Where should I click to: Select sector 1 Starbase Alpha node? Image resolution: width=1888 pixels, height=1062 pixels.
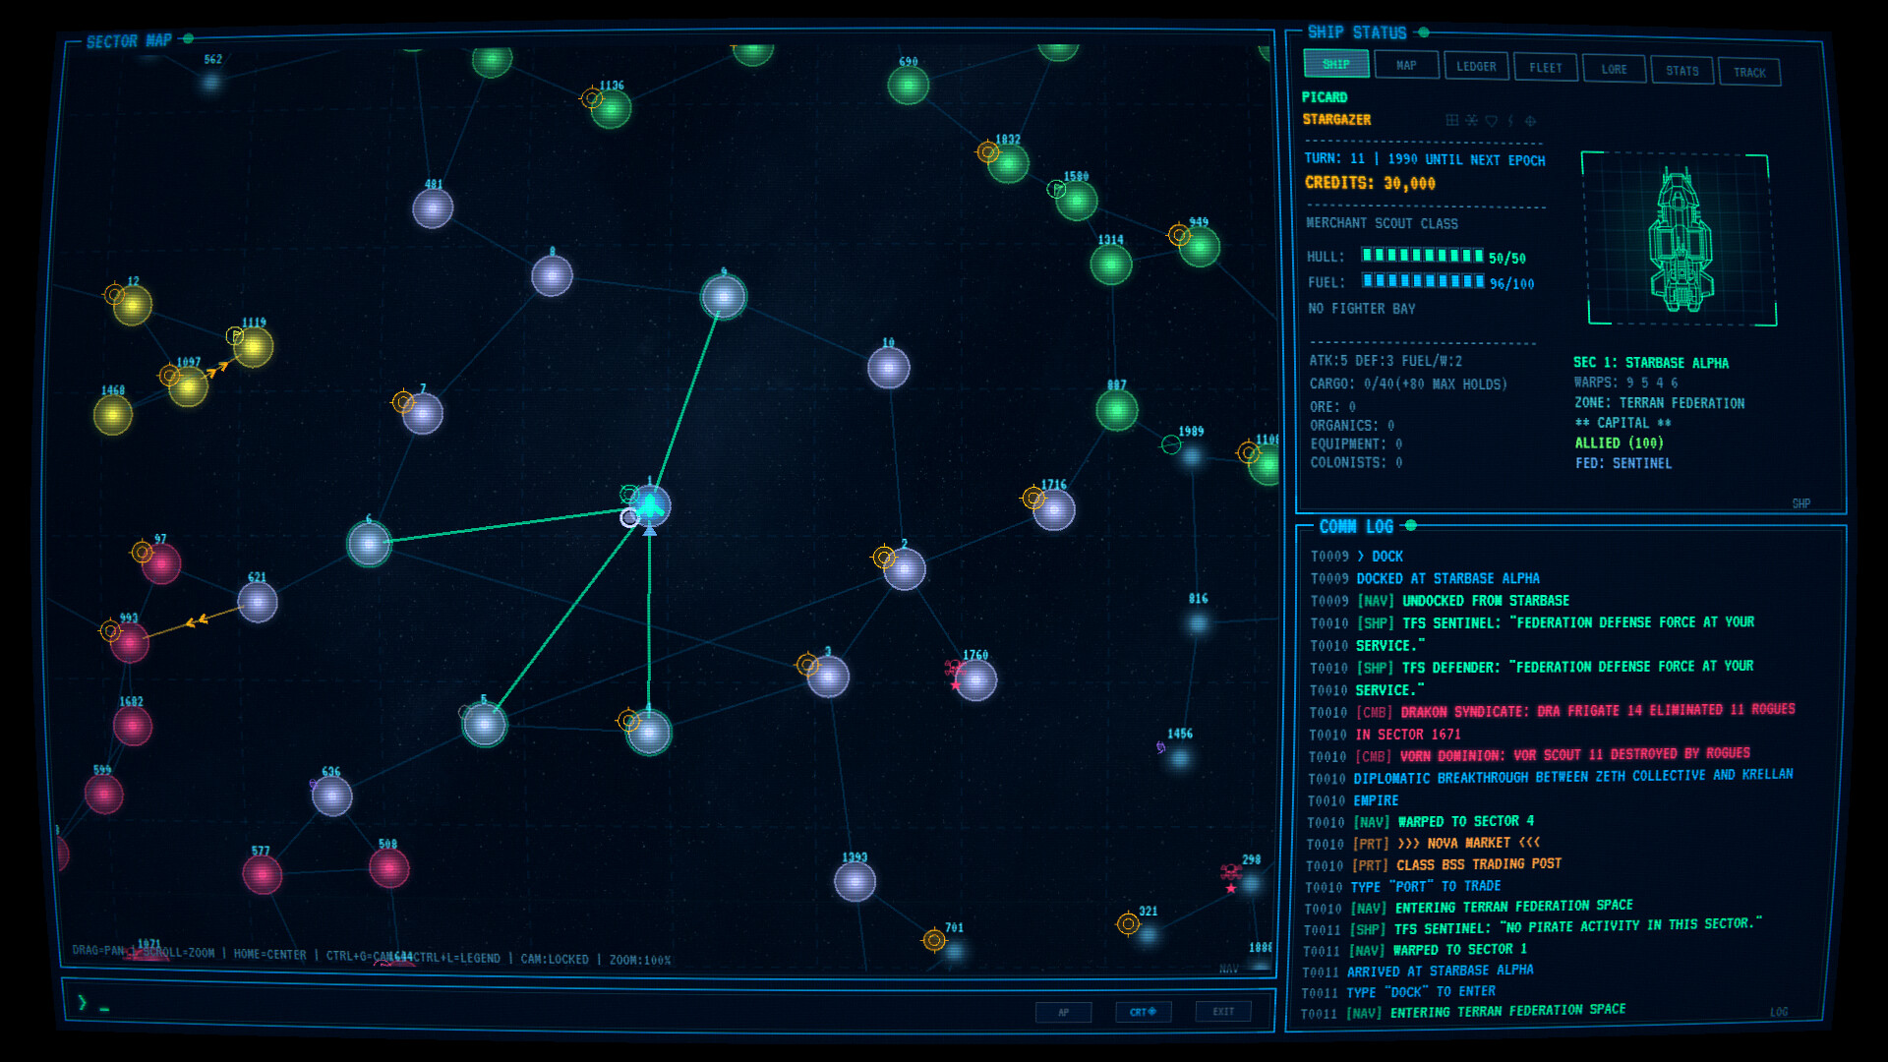(650, 505)
